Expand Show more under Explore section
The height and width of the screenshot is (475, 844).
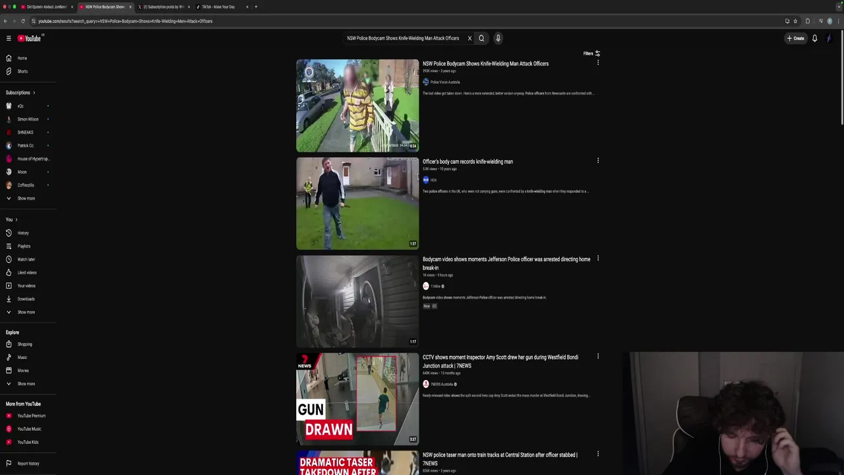click(x=26, y=384)
